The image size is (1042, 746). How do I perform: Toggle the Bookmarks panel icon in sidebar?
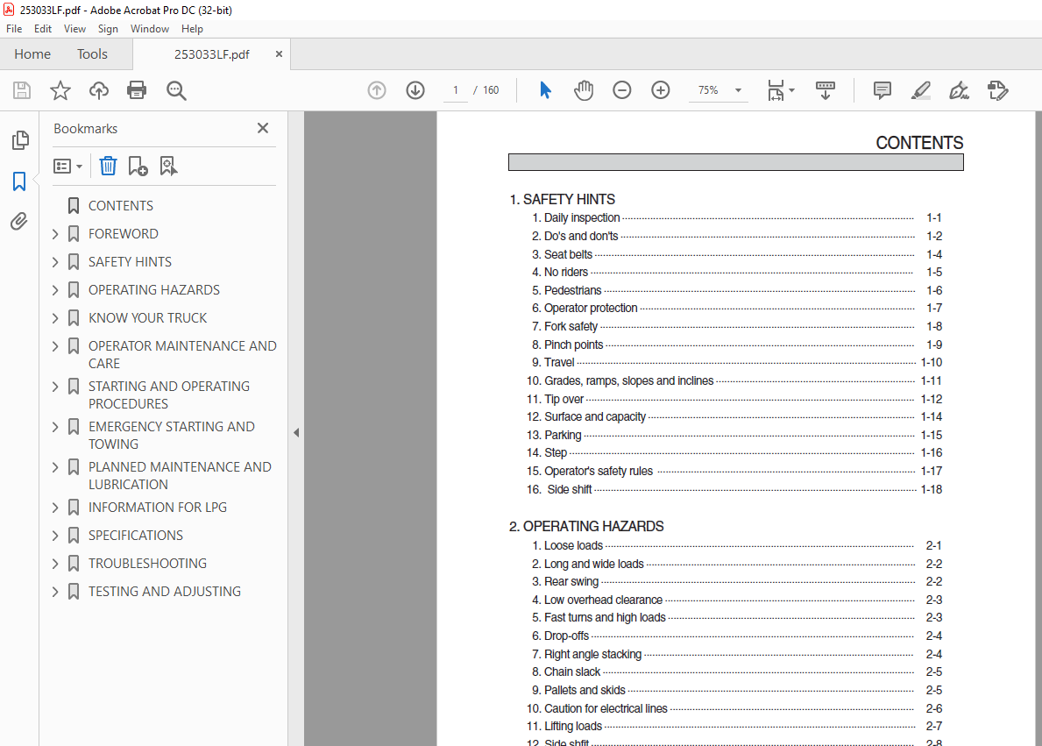(19, 181)
